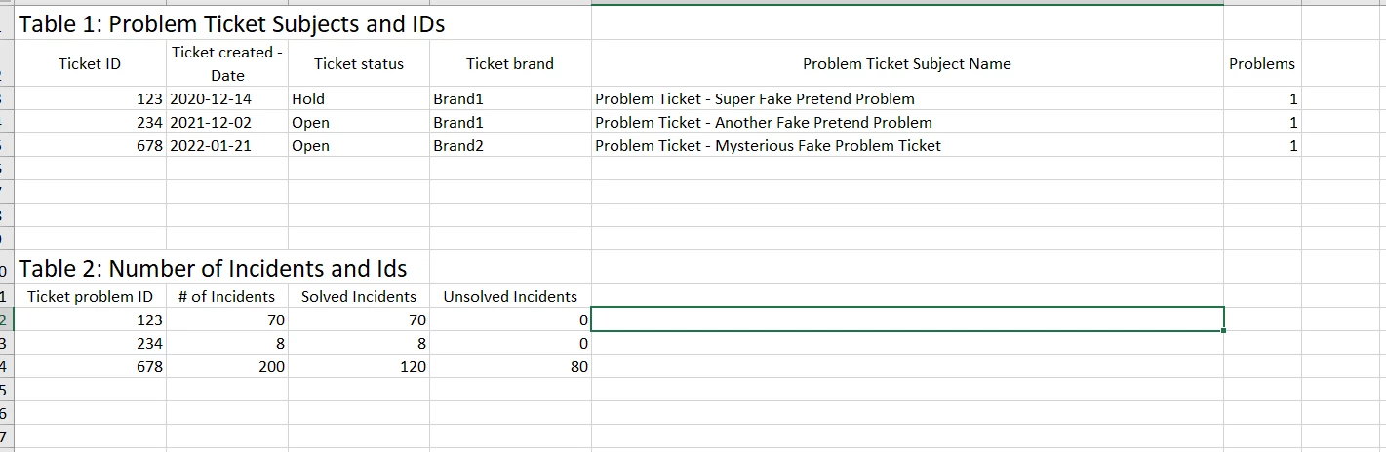Select the 'Unsolved Incidents' header cell
This screenshot has width=1386, height=452.
pos(510,297)
